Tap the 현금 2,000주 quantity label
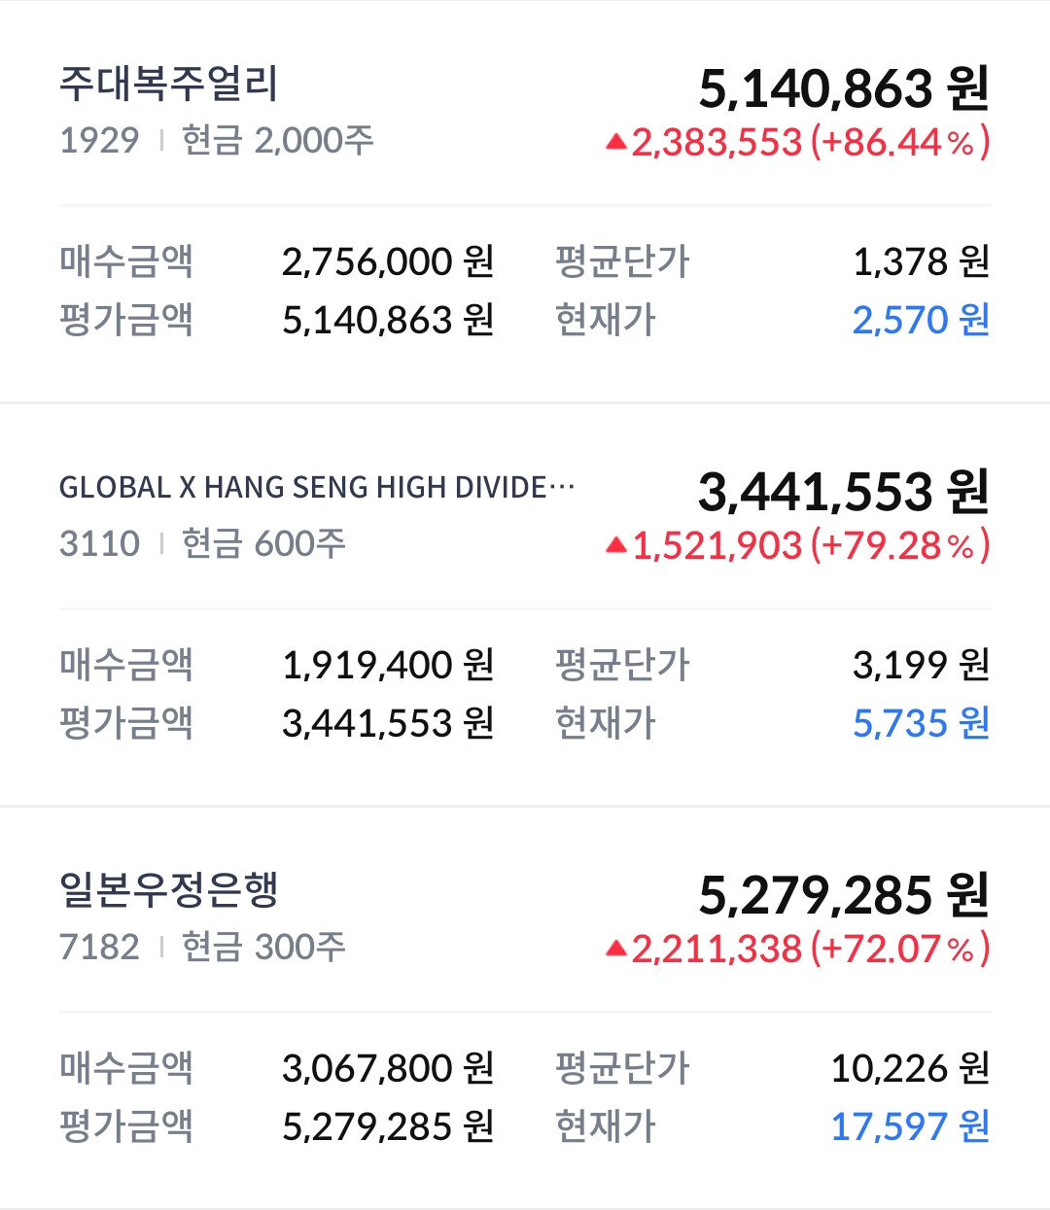 pos(278,141)
